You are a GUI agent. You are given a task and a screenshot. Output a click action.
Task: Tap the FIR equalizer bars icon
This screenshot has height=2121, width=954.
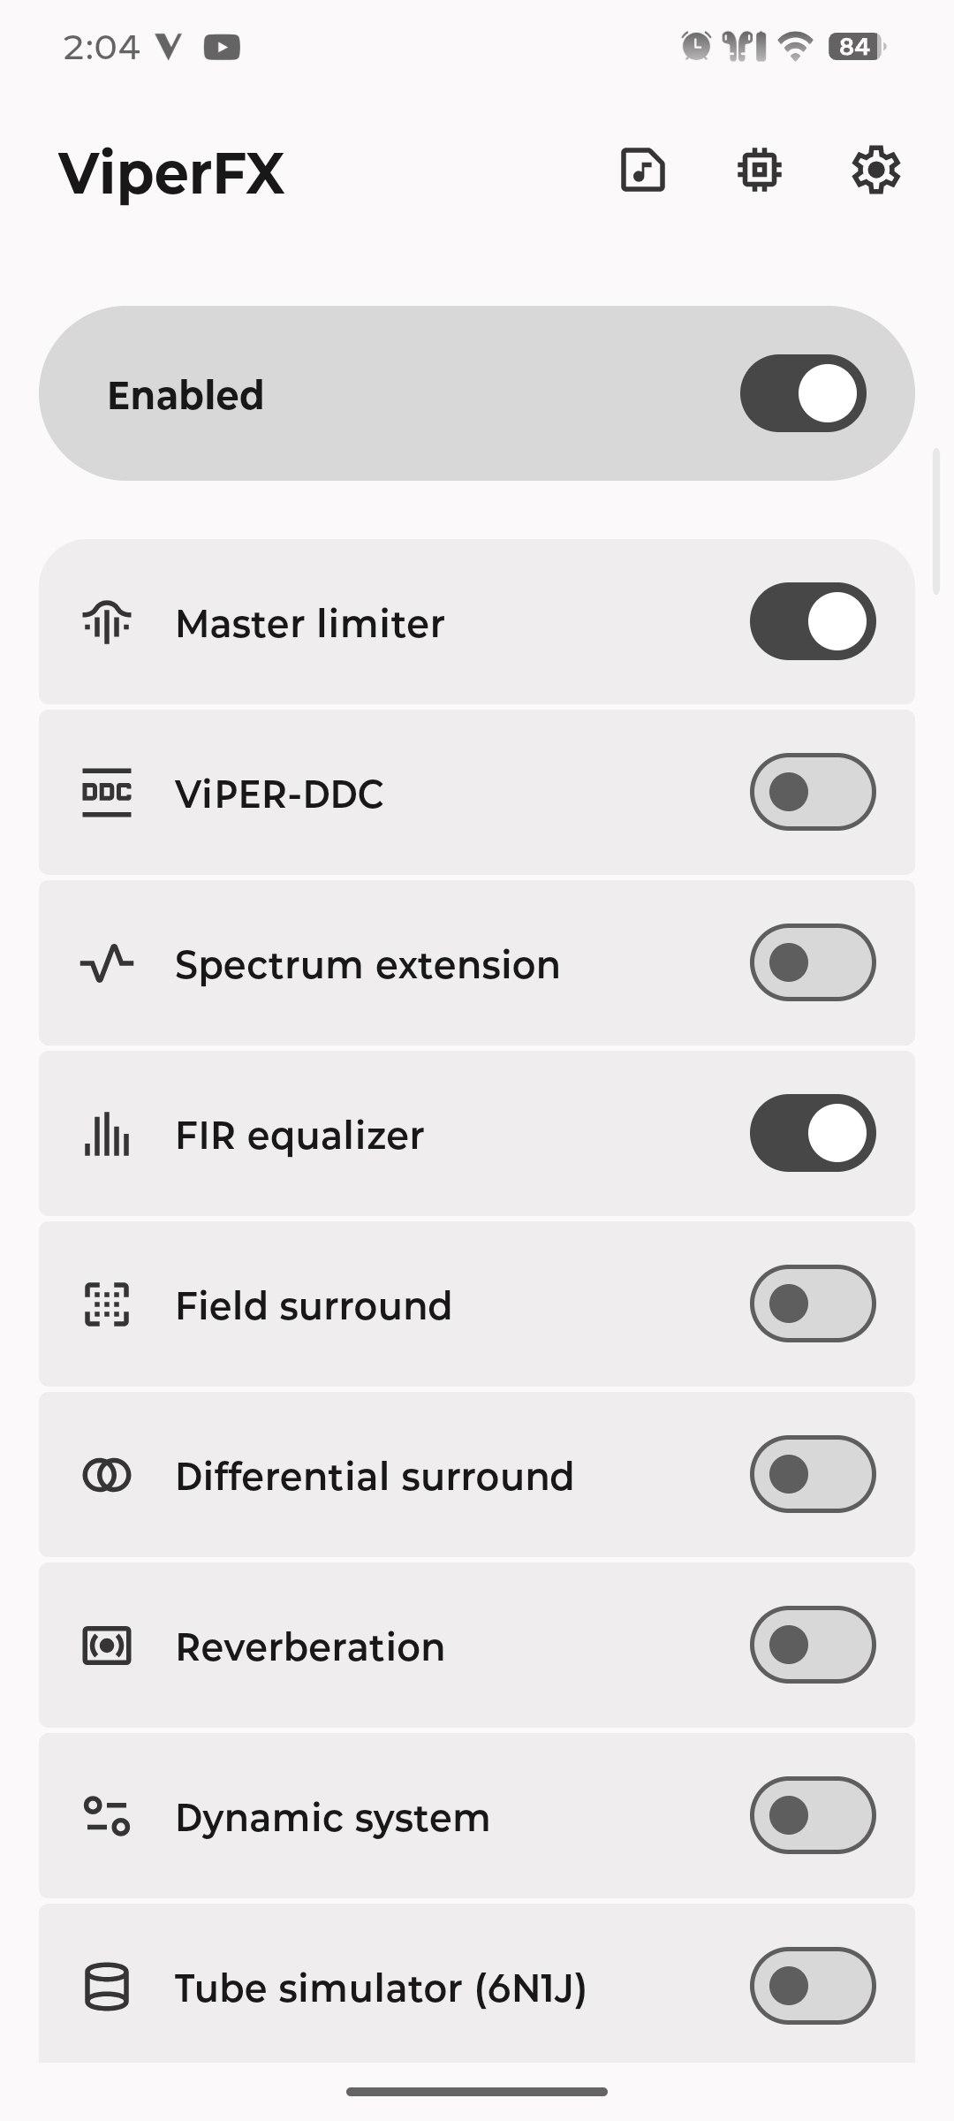coord(107,1134)
